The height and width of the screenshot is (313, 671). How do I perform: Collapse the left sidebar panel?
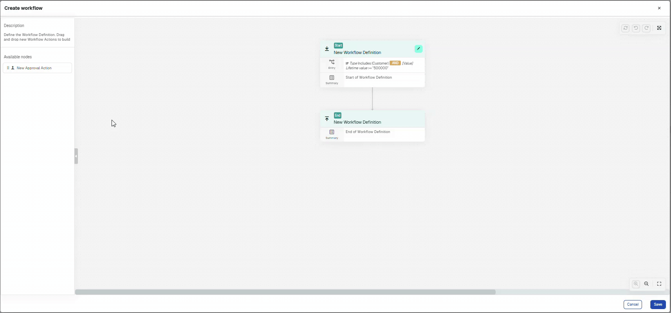point(76,156)
